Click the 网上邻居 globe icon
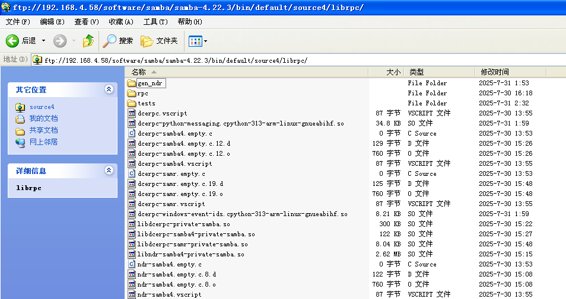 20,143
